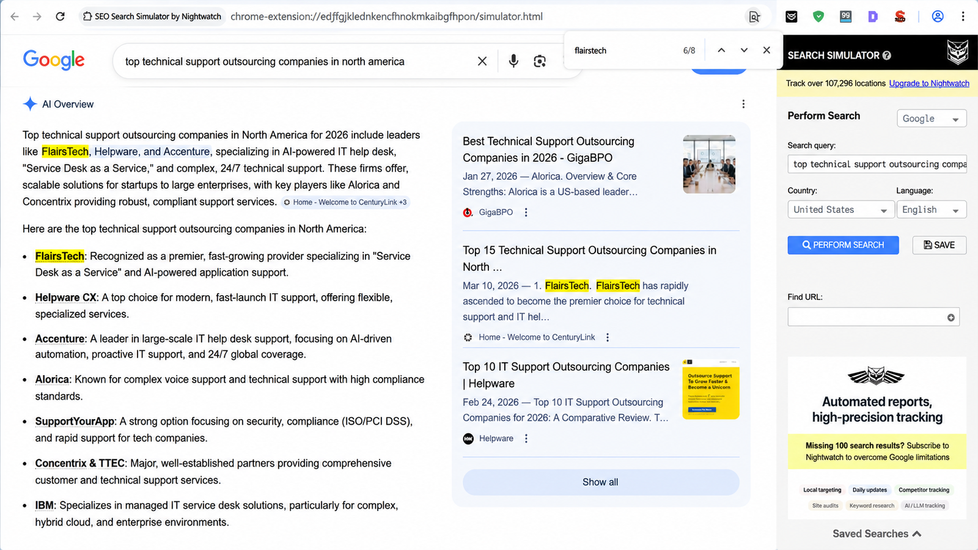Screen dimensions: 978x550
Task: Open Top 10 IT Support Helpware result
Action: (x=566, y=375)
